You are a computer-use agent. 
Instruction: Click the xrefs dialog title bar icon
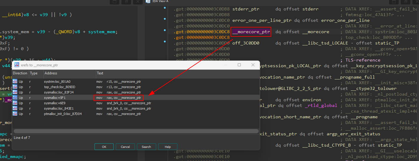(17, 65)
